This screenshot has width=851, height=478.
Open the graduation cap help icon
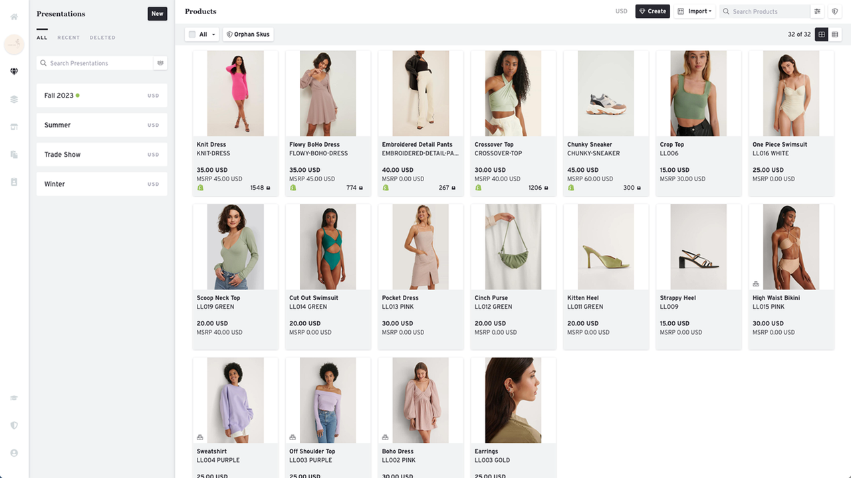tap(14, 398)
